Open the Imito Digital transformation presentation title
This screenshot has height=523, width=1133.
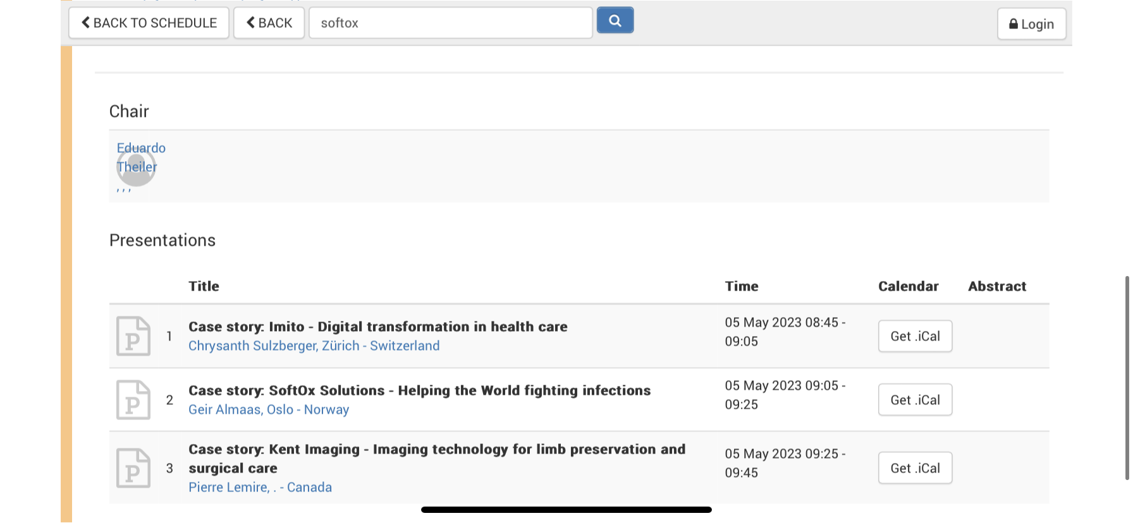377,327
